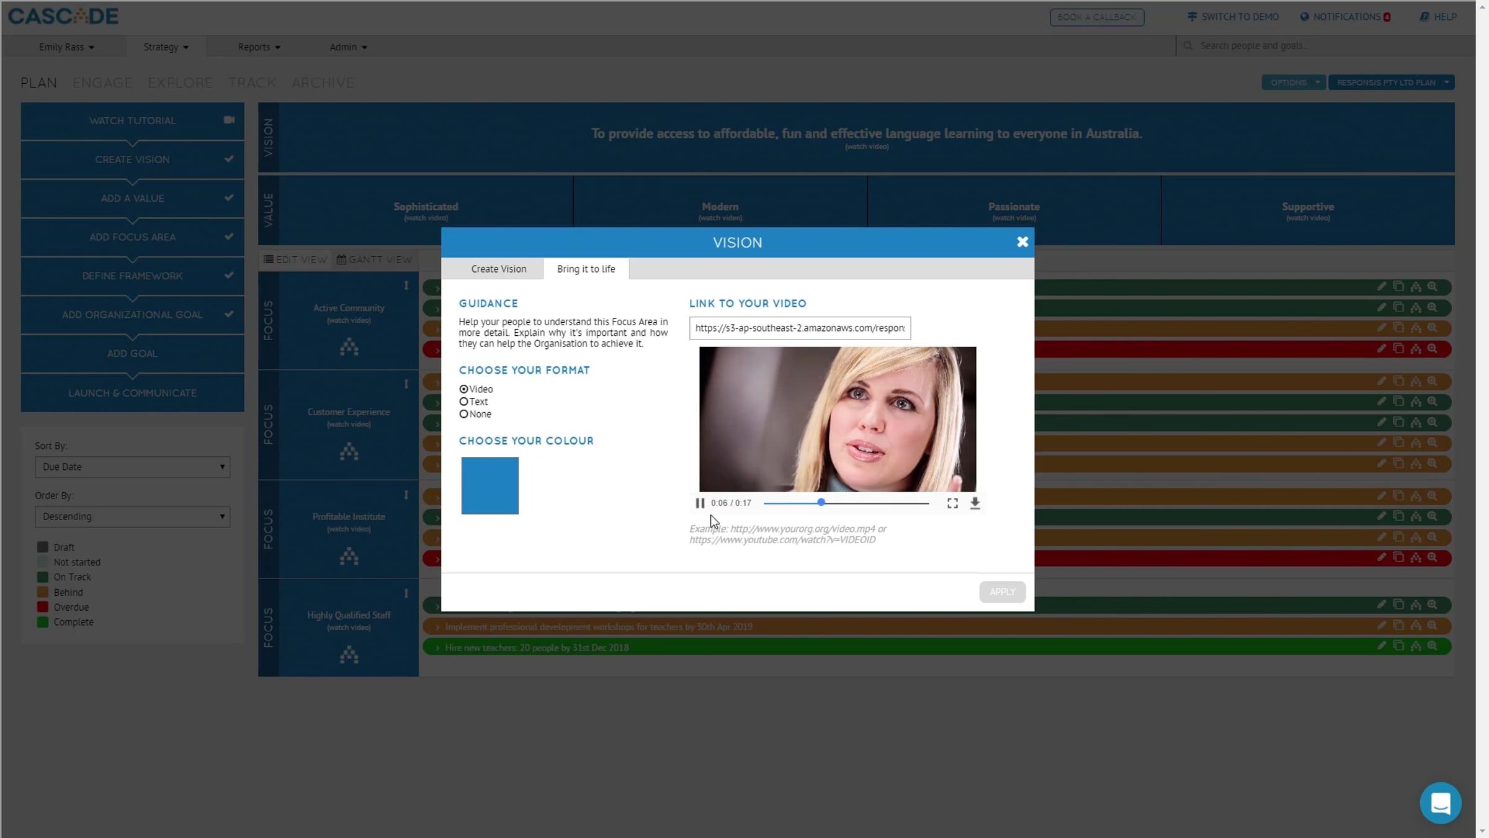This screenshot has height=838, width=1489.
Task: Go to the ENGAGE section tab
Action: tap(102, 83)
